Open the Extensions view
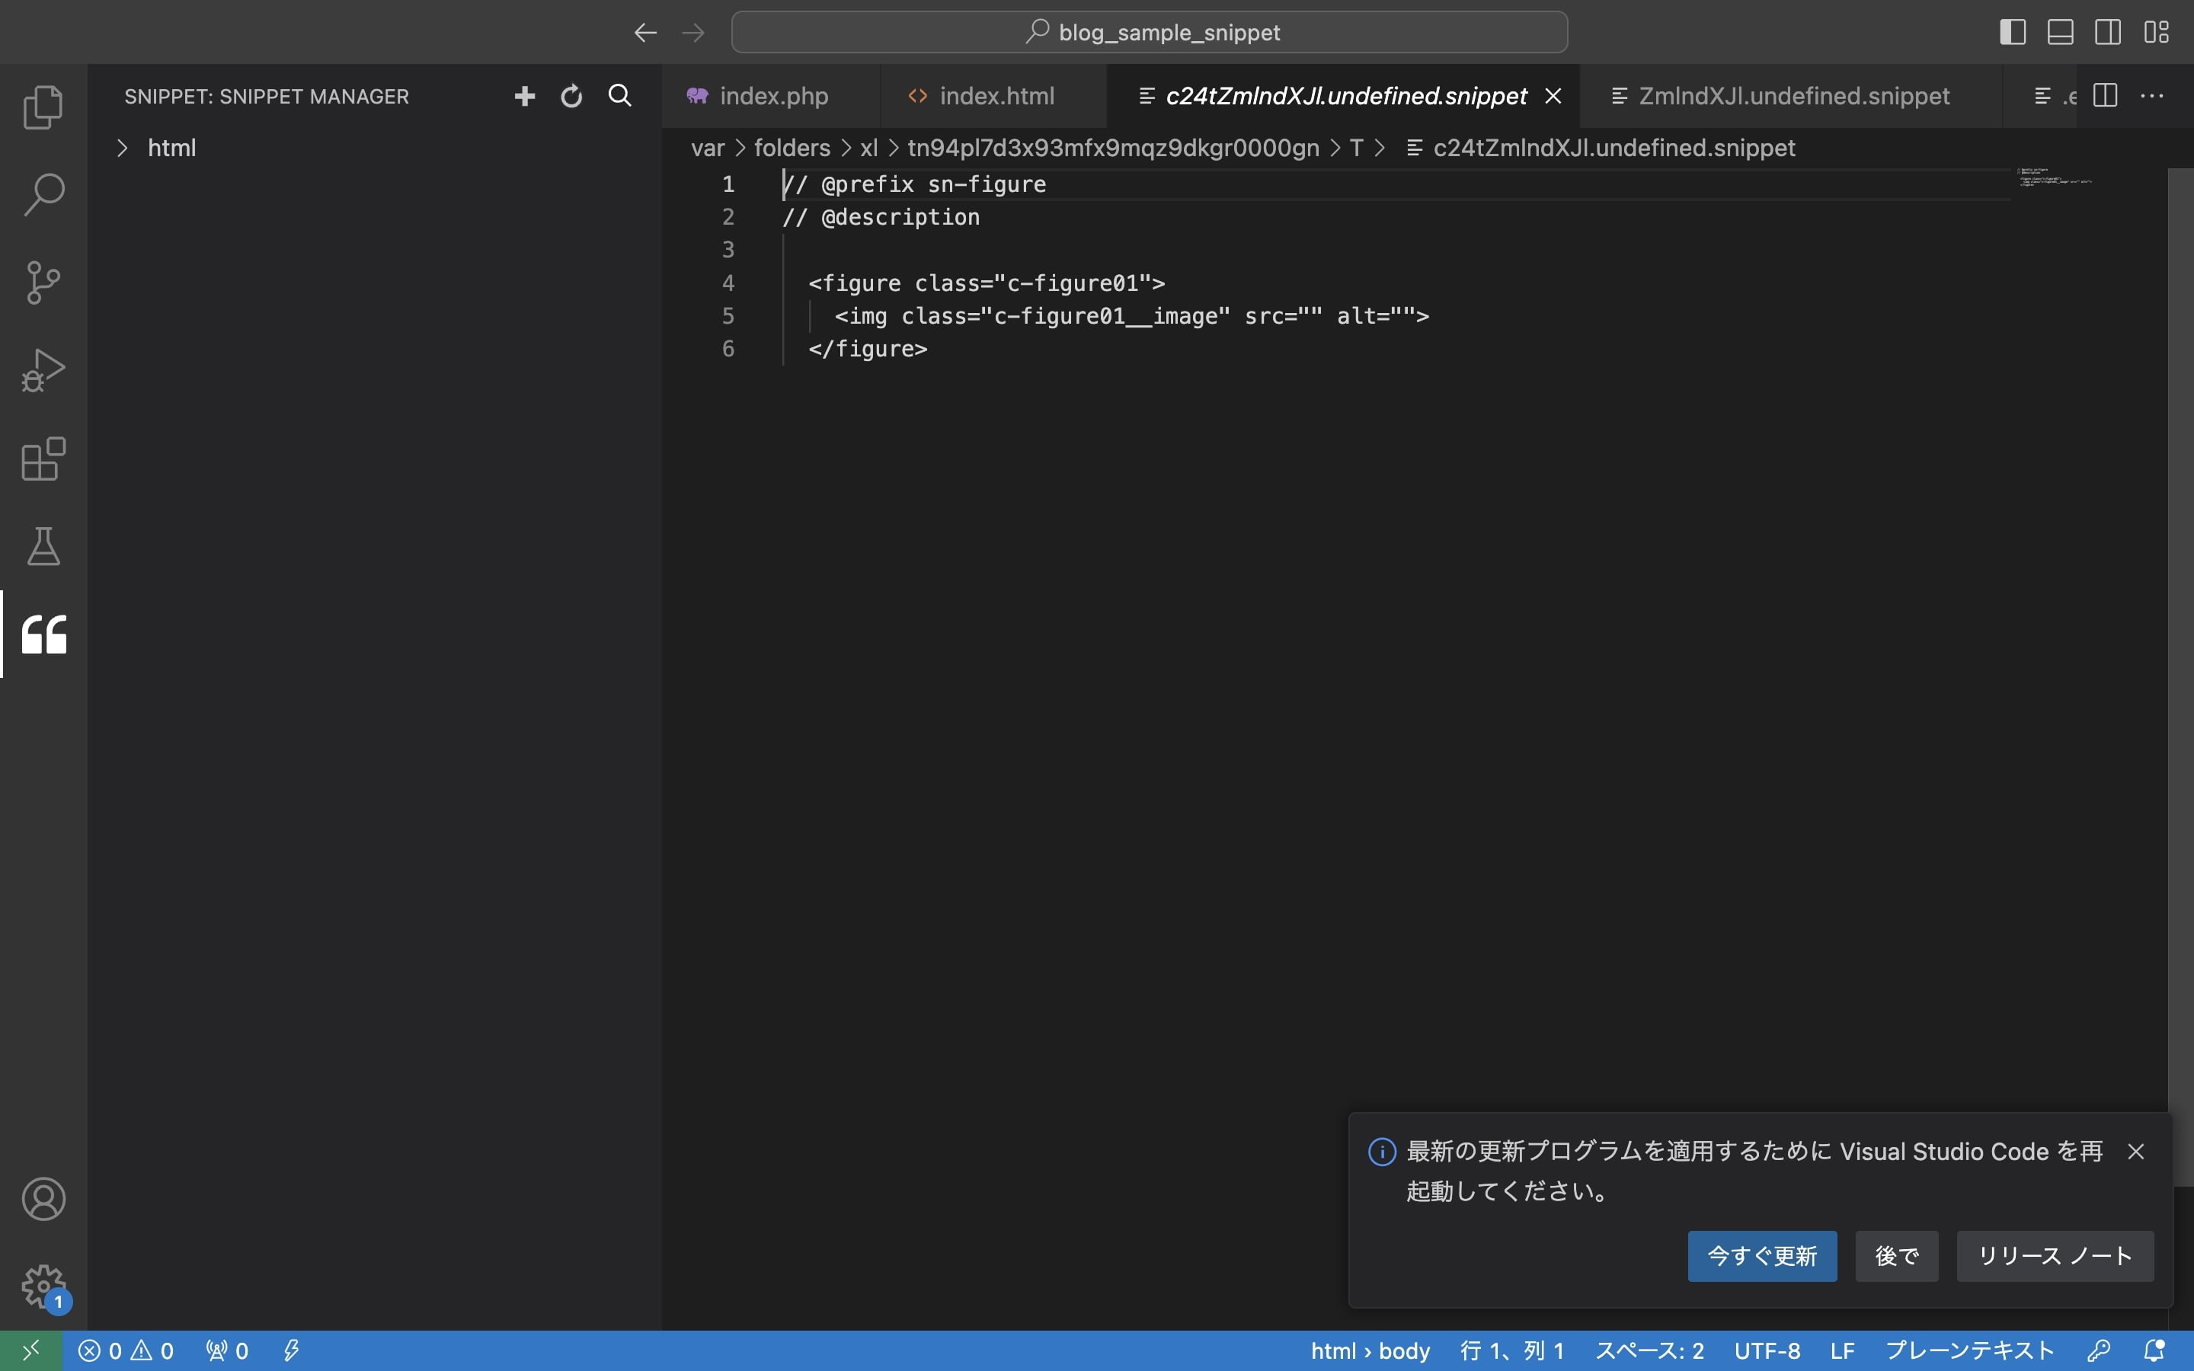This screenshot has height=1371, width=2194. 43,459
